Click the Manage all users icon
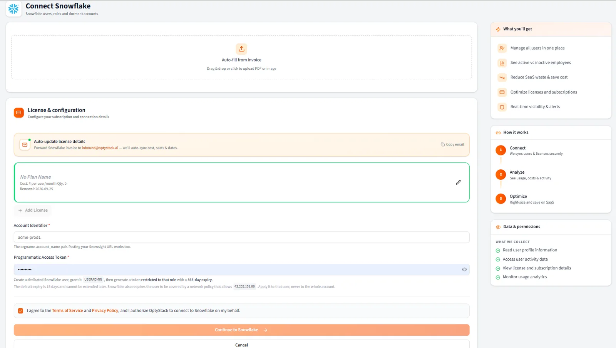The width and height of the screenshot is (616, 348). [x=502, y=48]
